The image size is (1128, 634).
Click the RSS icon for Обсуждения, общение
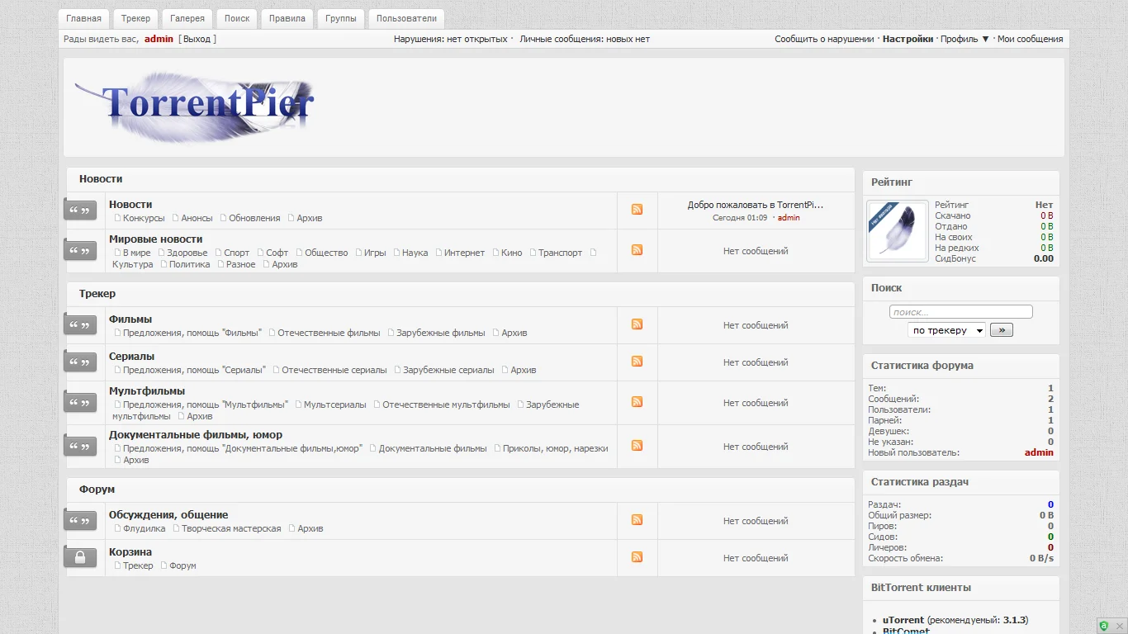(637, 520)
